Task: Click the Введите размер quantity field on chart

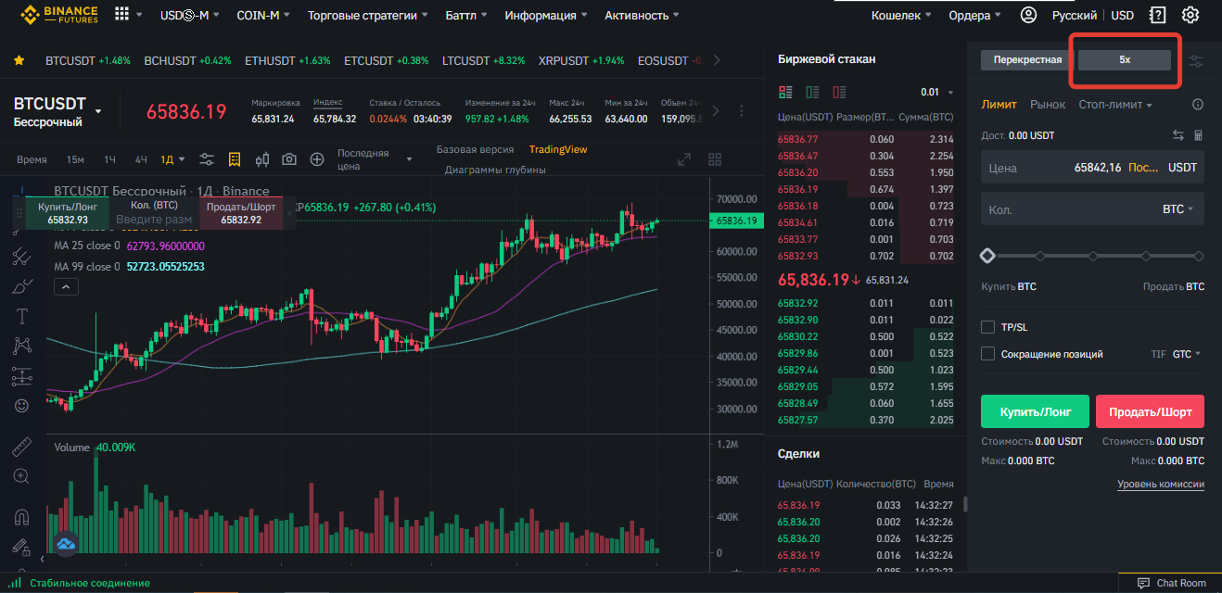Action: click(154, 220)
